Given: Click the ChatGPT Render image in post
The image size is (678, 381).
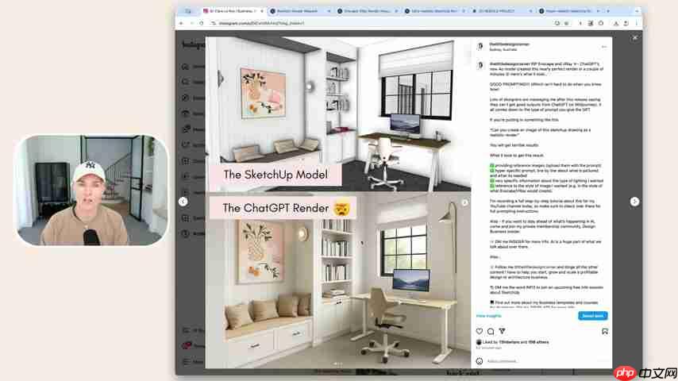Looking at the screenshot, I should 338,280.
